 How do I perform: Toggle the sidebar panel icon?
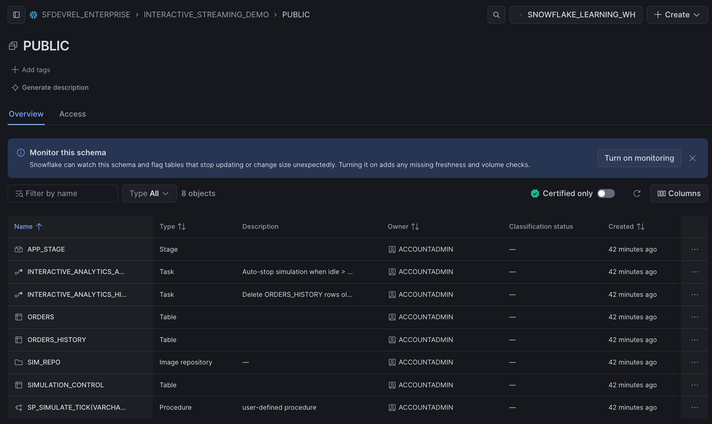[16, 15]
